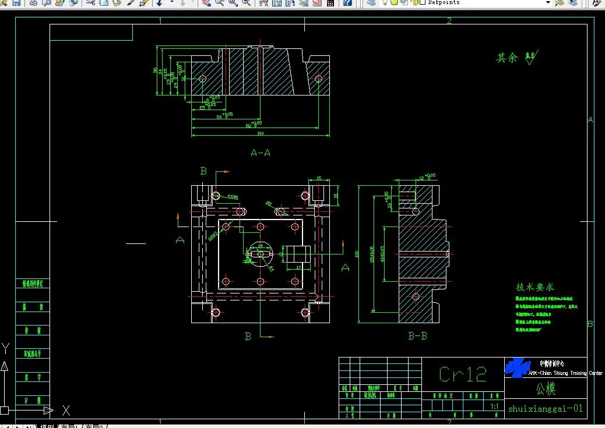The width and height of the screenshot is (605, 428).
Task: Click the Paste clipboard icon
Action: click(x=117, y=3)
